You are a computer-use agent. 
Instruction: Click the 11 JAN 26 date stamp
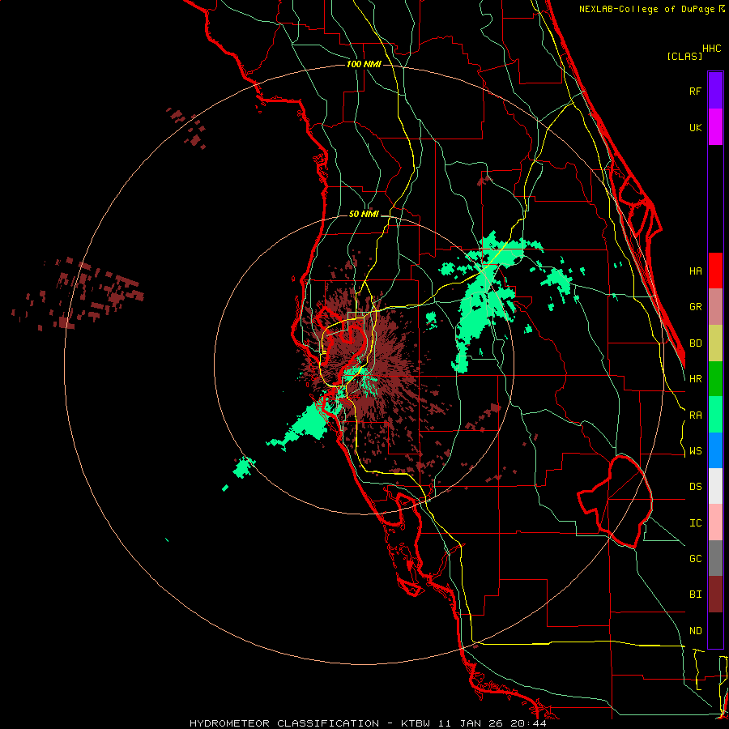tap(471, 723)
